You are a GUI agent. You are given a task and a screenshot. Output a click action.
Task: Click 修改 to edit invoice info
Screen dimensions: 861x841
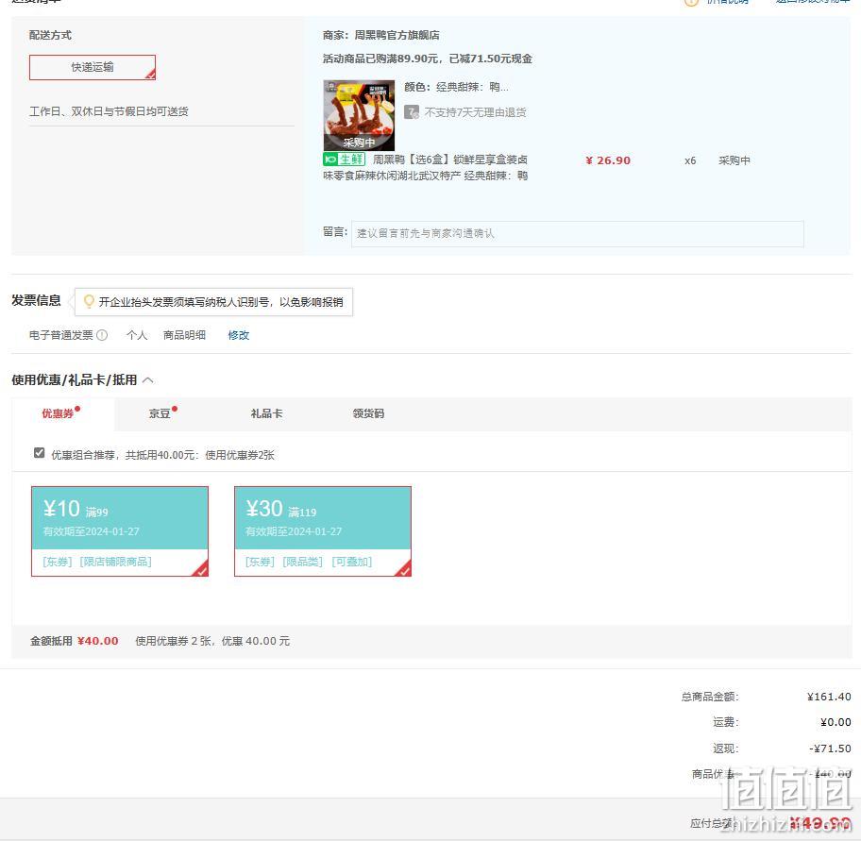click(239, 335)
